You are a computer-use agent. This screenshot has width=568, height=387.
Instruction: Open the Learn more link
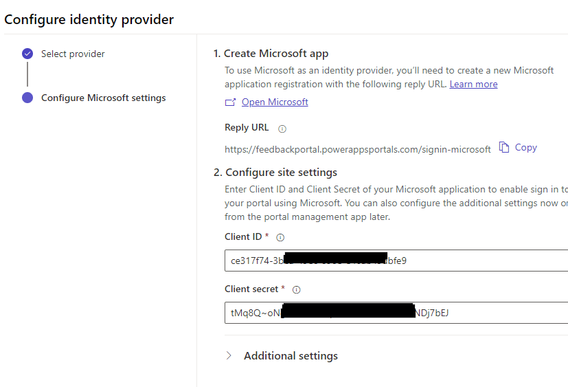coord(473,84)
